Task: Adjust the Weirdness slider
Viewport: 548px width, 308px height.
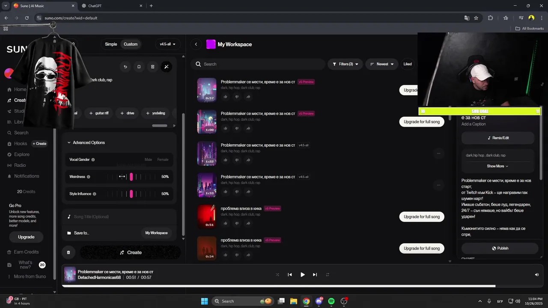Action: pos(131,177)
